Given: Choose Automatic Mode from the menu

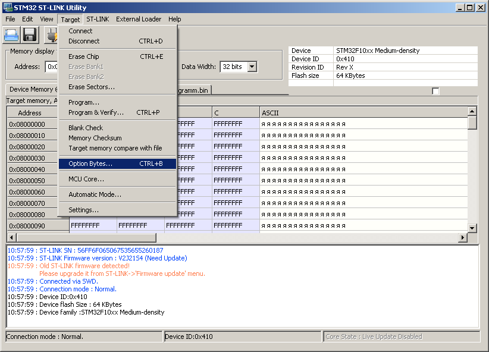Looking at the screenshot, I should pos(95,194).
